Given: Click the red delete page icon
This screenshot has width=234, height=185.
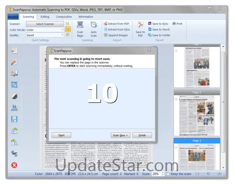Looking at the screenshot, I should click(14, 165).
